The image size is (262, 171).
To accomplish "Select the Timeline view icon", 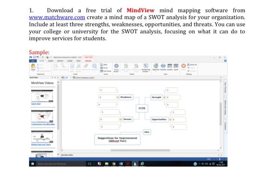I will (163, 67).
